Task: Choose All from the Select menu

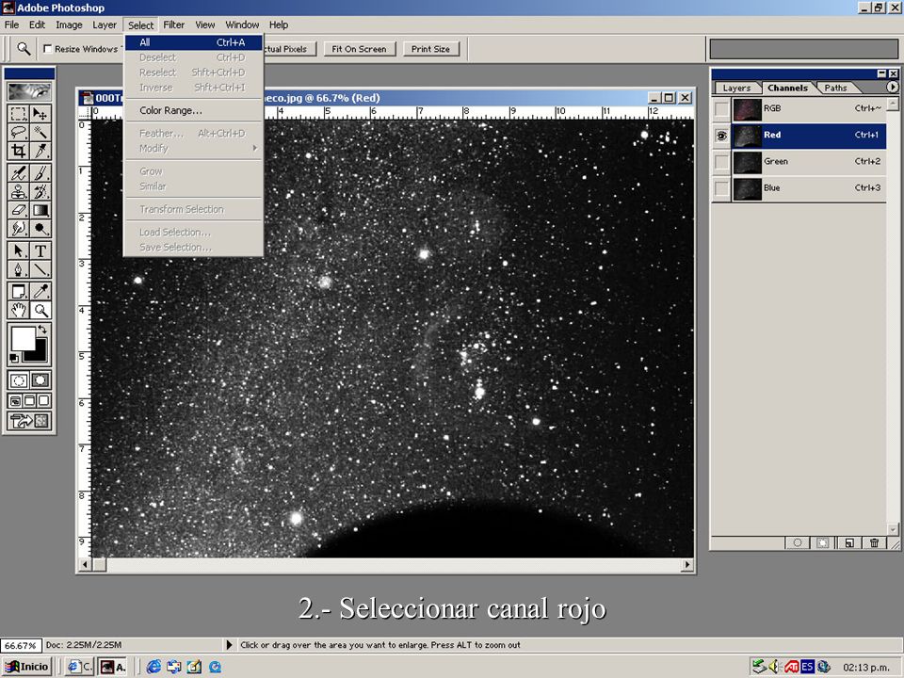Action: tap(194, 42)
